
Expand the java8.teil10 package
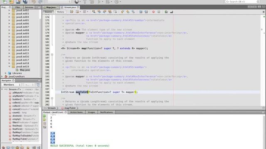9,37
